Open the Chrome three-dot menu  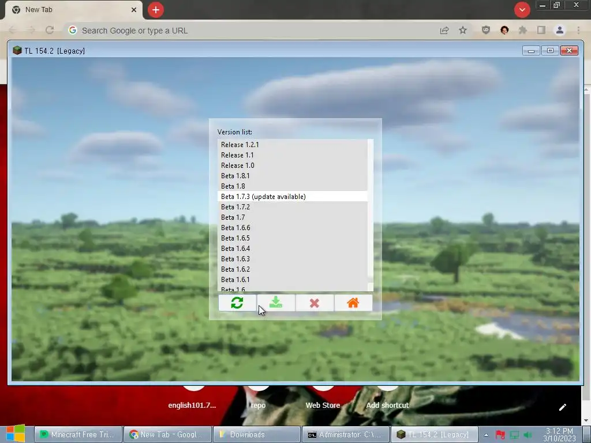[x=578, y=30]
